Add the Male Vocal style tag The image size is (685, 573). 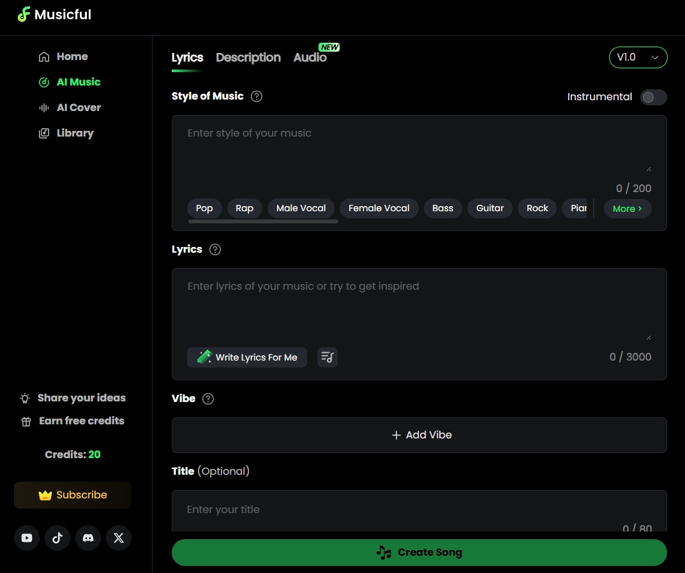pyautogui.click(x=301, y=208)
